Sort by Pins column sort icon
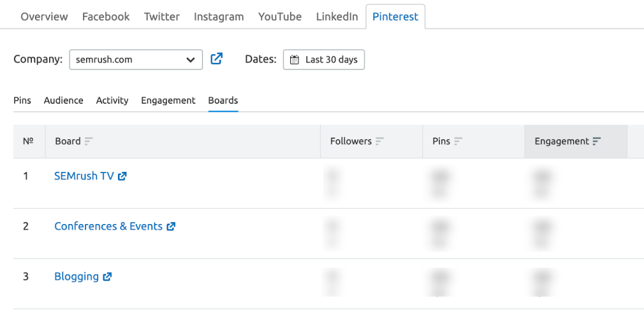This screenshot has height=310, width=644. [x=458, y=141]
